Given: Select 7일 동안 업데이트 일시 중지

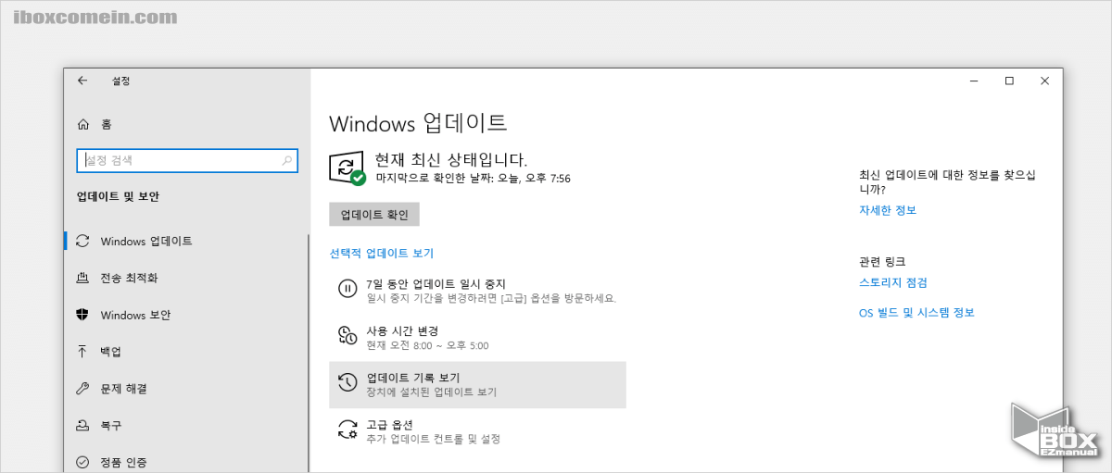Looking at the screenshot, I should [477, 291].
